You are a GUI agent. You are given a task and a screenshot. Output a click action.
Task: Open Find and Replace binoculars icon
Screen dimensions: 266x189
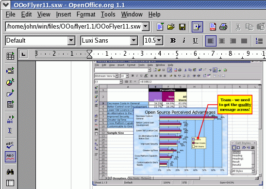pos(10,172)
